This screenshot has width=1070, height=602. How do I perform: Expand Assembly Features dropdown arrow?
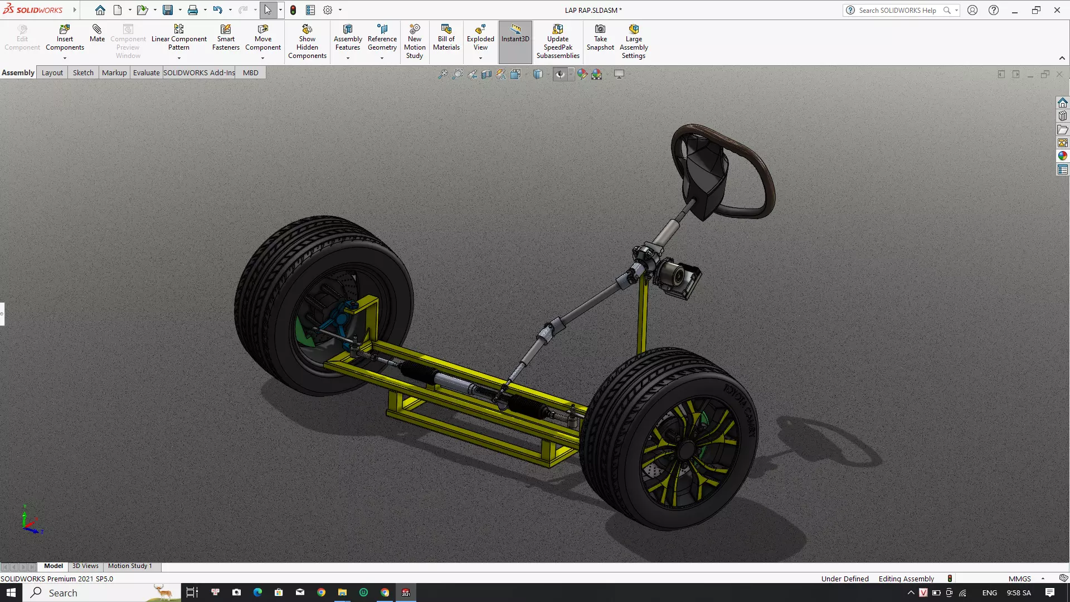pyautogui.click(x=348, y=58)
